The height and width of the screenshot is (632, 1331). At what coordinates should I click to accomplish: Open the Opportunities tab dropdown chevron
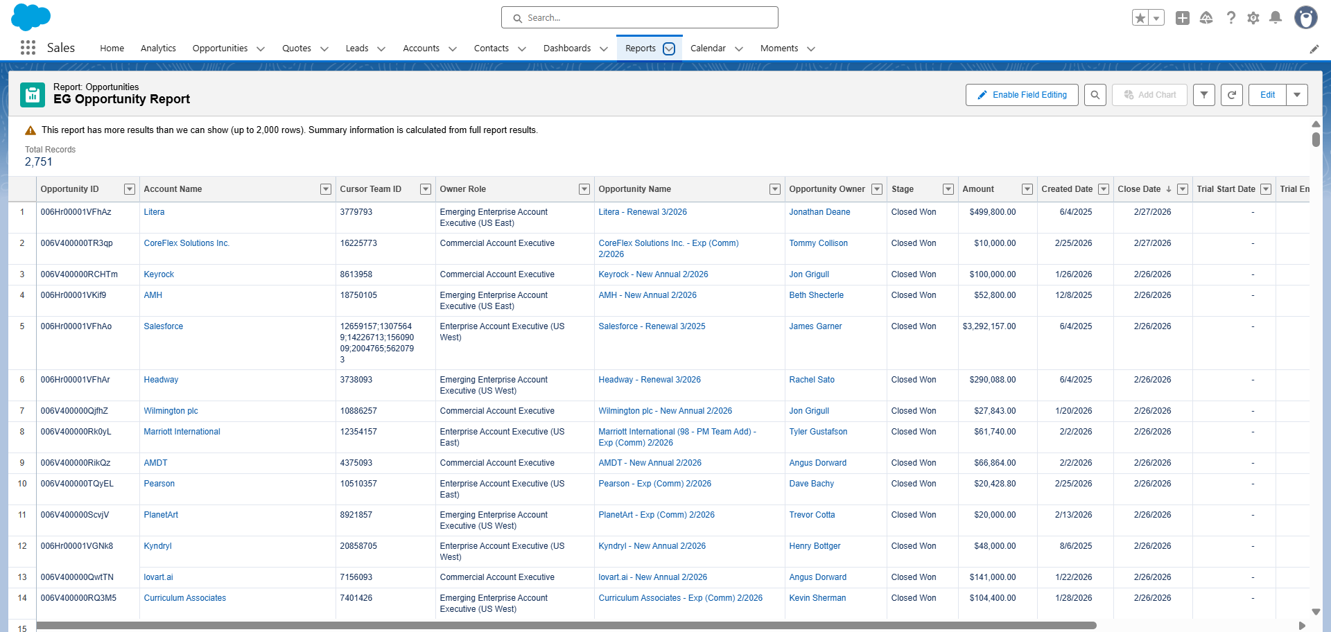pos(261,49)
